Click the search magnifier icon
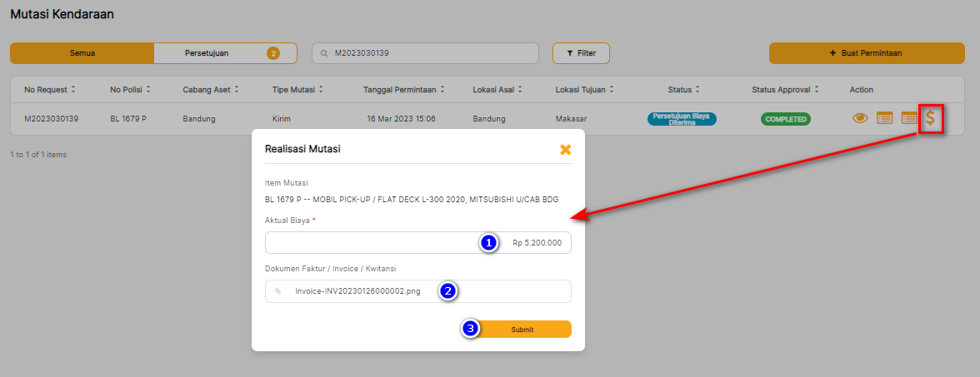The width and height of the screenshot is (980, 377). click(324, 53)
